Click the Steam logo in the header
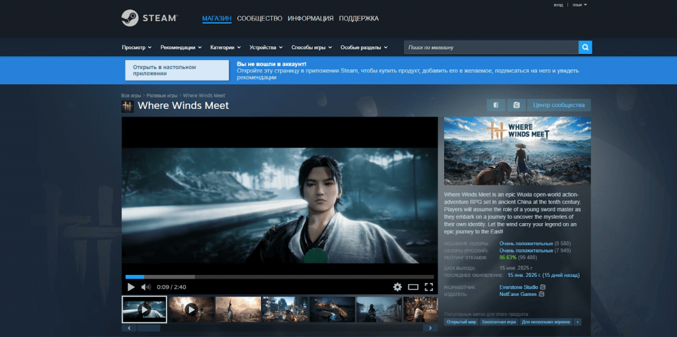Viewport: 677px width, 337px height. [x=149, y=18]
